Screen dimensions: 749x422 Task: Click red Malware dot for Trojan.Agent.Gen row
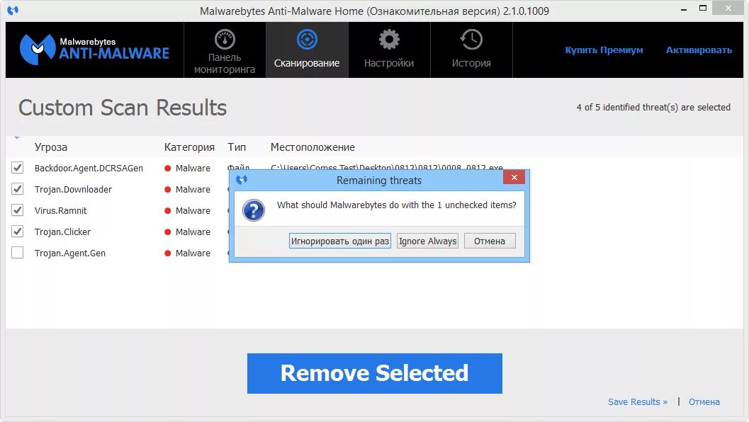click(168, 253)
